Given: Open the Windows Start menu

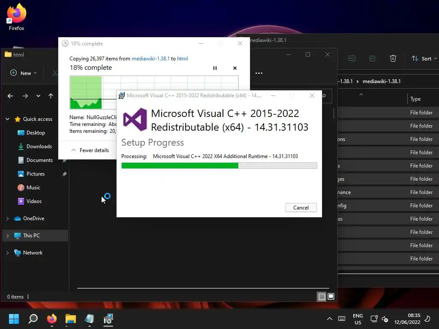Looking at the screenshot, I should (14, 319).
